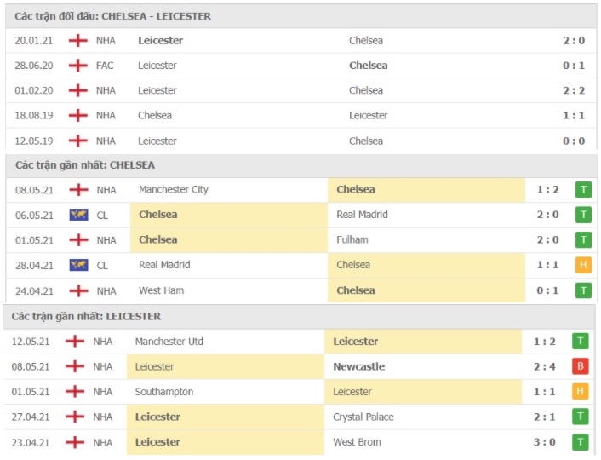This screenshot has height=460, width=601.
Task: Click the 2 : 2 score from 01.02.20
Action: point(574,90)
